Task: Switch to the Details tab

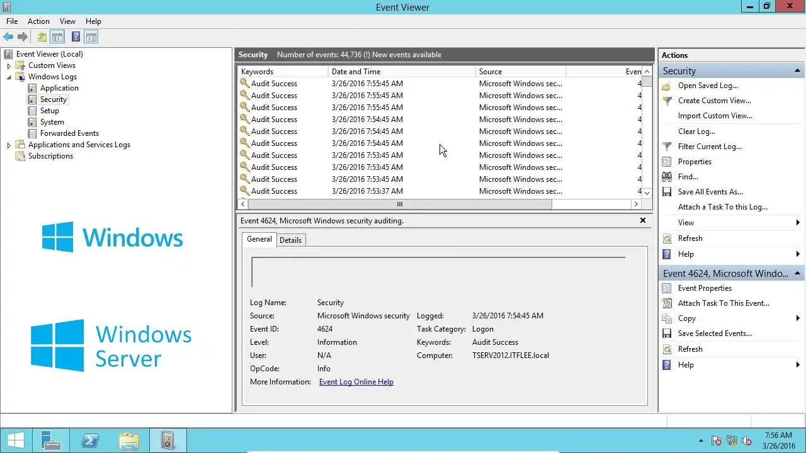Action: 290,240
